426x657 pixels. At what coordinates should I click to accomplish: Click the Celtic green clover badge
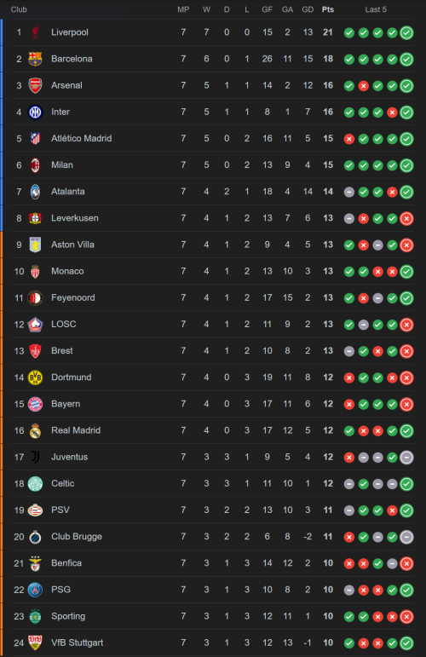(x=35, y=483)
